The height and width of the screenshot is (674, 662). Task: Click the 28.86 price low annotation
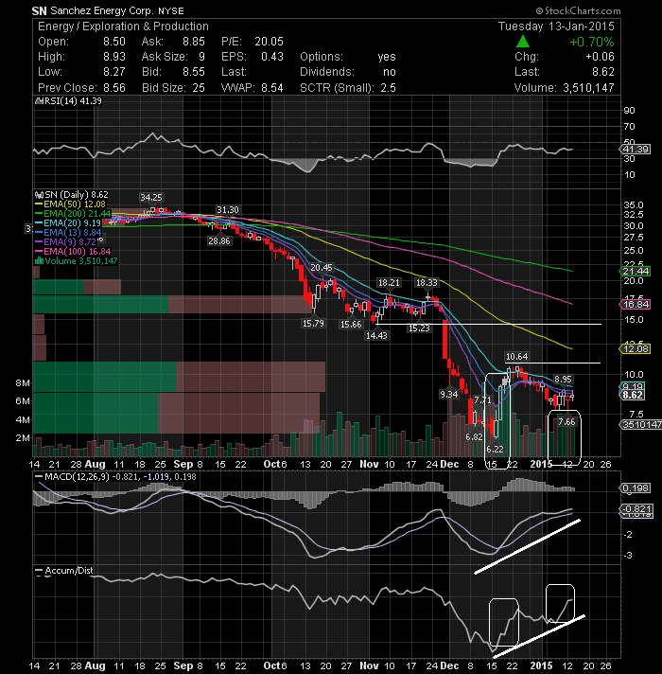tap(219, 241)
